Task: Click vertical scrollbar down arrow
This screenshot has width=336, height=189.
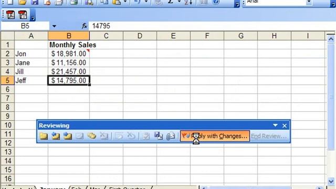Action: click(331, 181)
